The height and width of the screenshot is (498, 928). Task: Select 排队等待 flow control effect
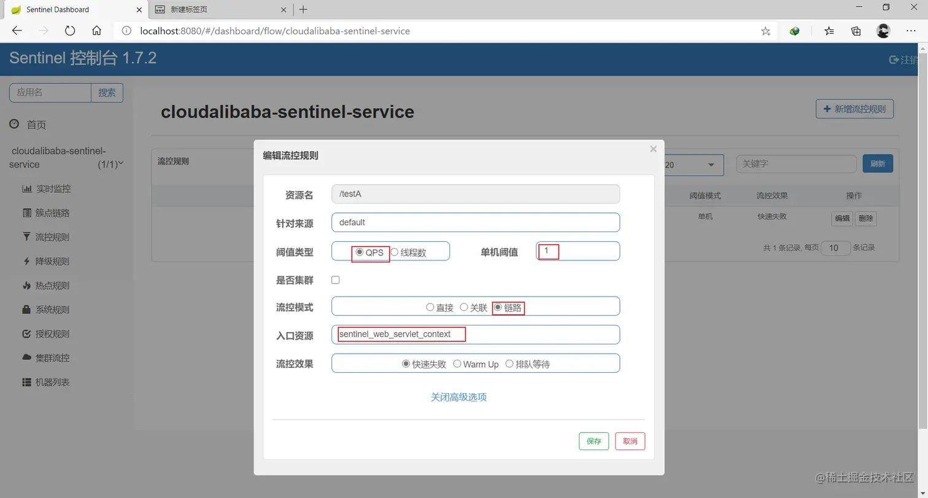[509, 364]
